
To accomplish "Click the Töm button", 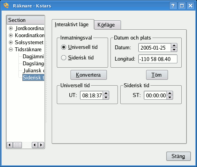I will click(157, 75).
